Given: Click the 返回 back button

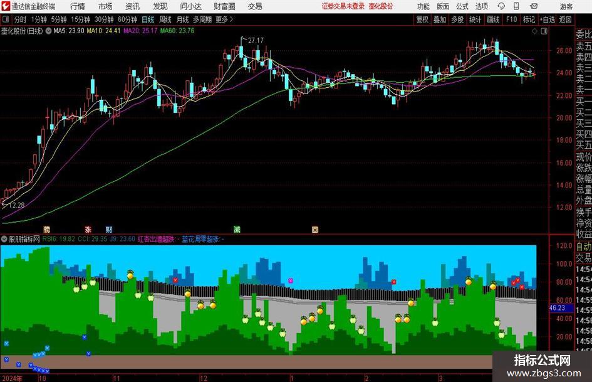Looking at the screenshot, I should (565, 19).
